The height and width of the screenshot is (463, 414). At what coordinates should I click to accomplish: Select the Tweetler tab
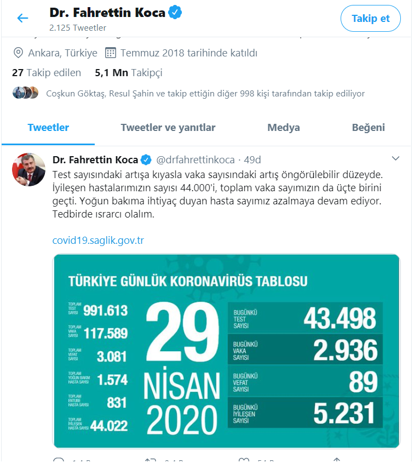pyautogui.click(x=48, y=127)
